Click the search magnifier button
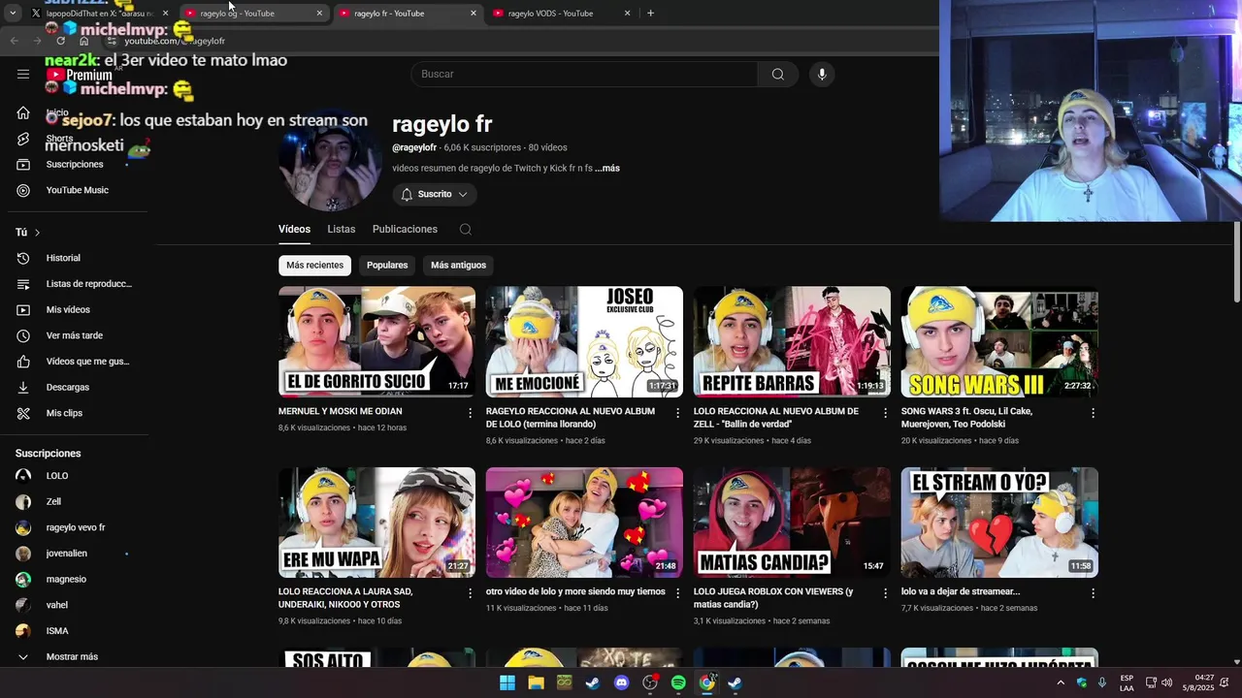This screenshot has width=1242, height=698. coord(777,75)
